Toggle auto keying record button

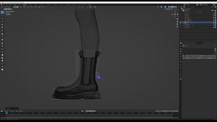coord(83,111)
